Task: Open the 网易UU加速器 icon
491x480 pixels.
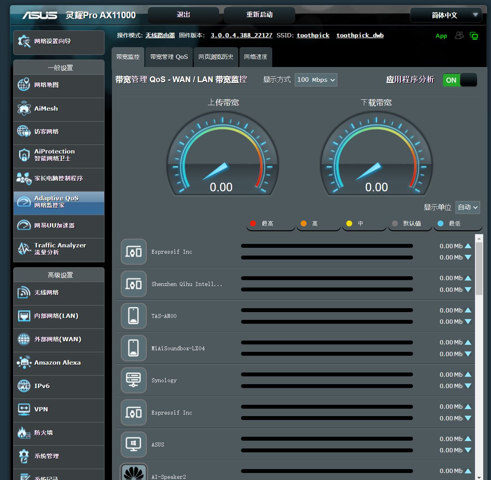Action: [x=24, y=225]
